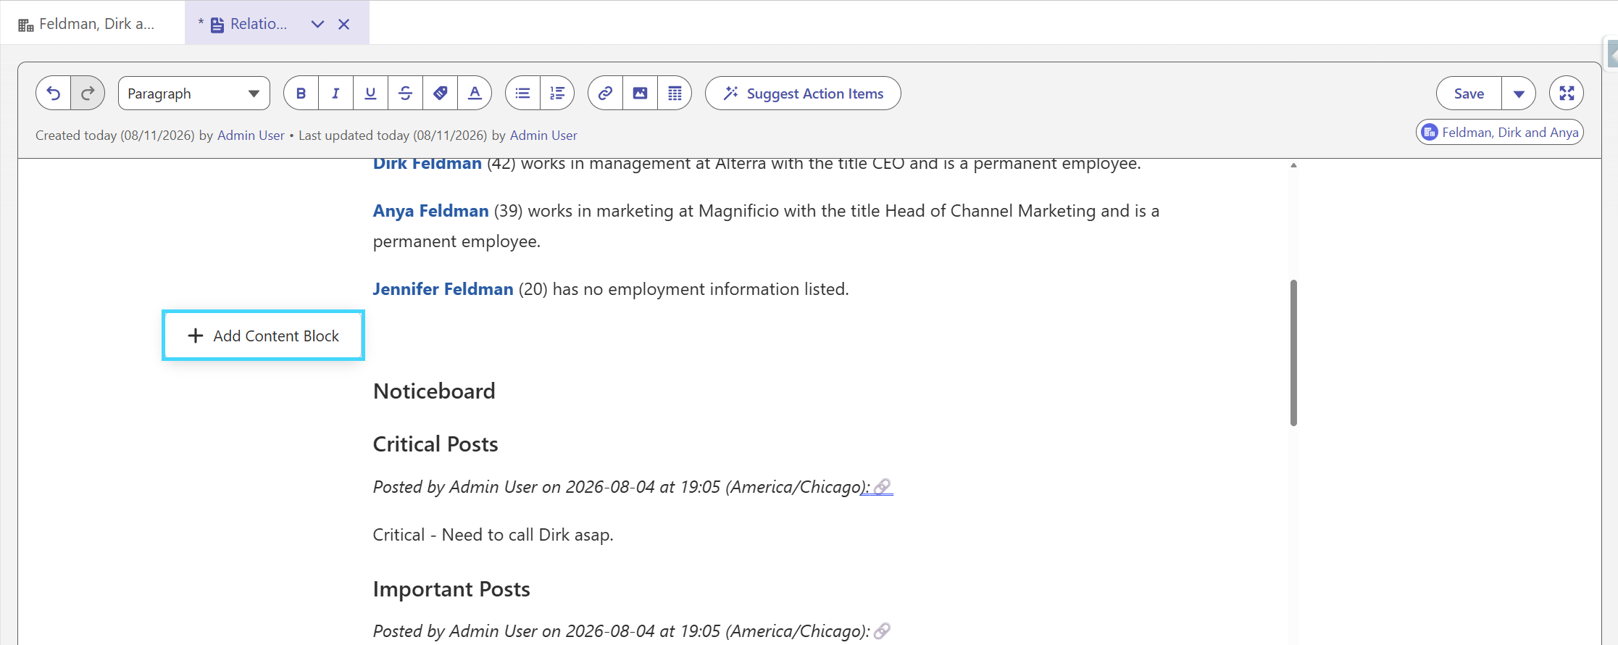Screen dimensions: 1618x645
Task: Click the plus icon in Add Content Block
Action: 196,336
